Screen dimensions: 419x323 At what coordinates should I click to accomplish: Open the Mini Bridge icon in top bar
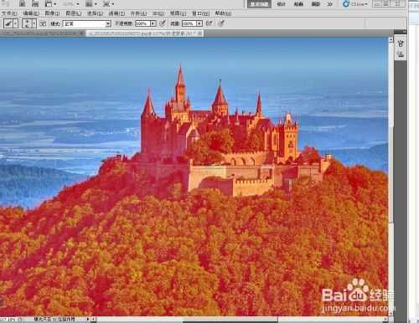coord(35,3)
